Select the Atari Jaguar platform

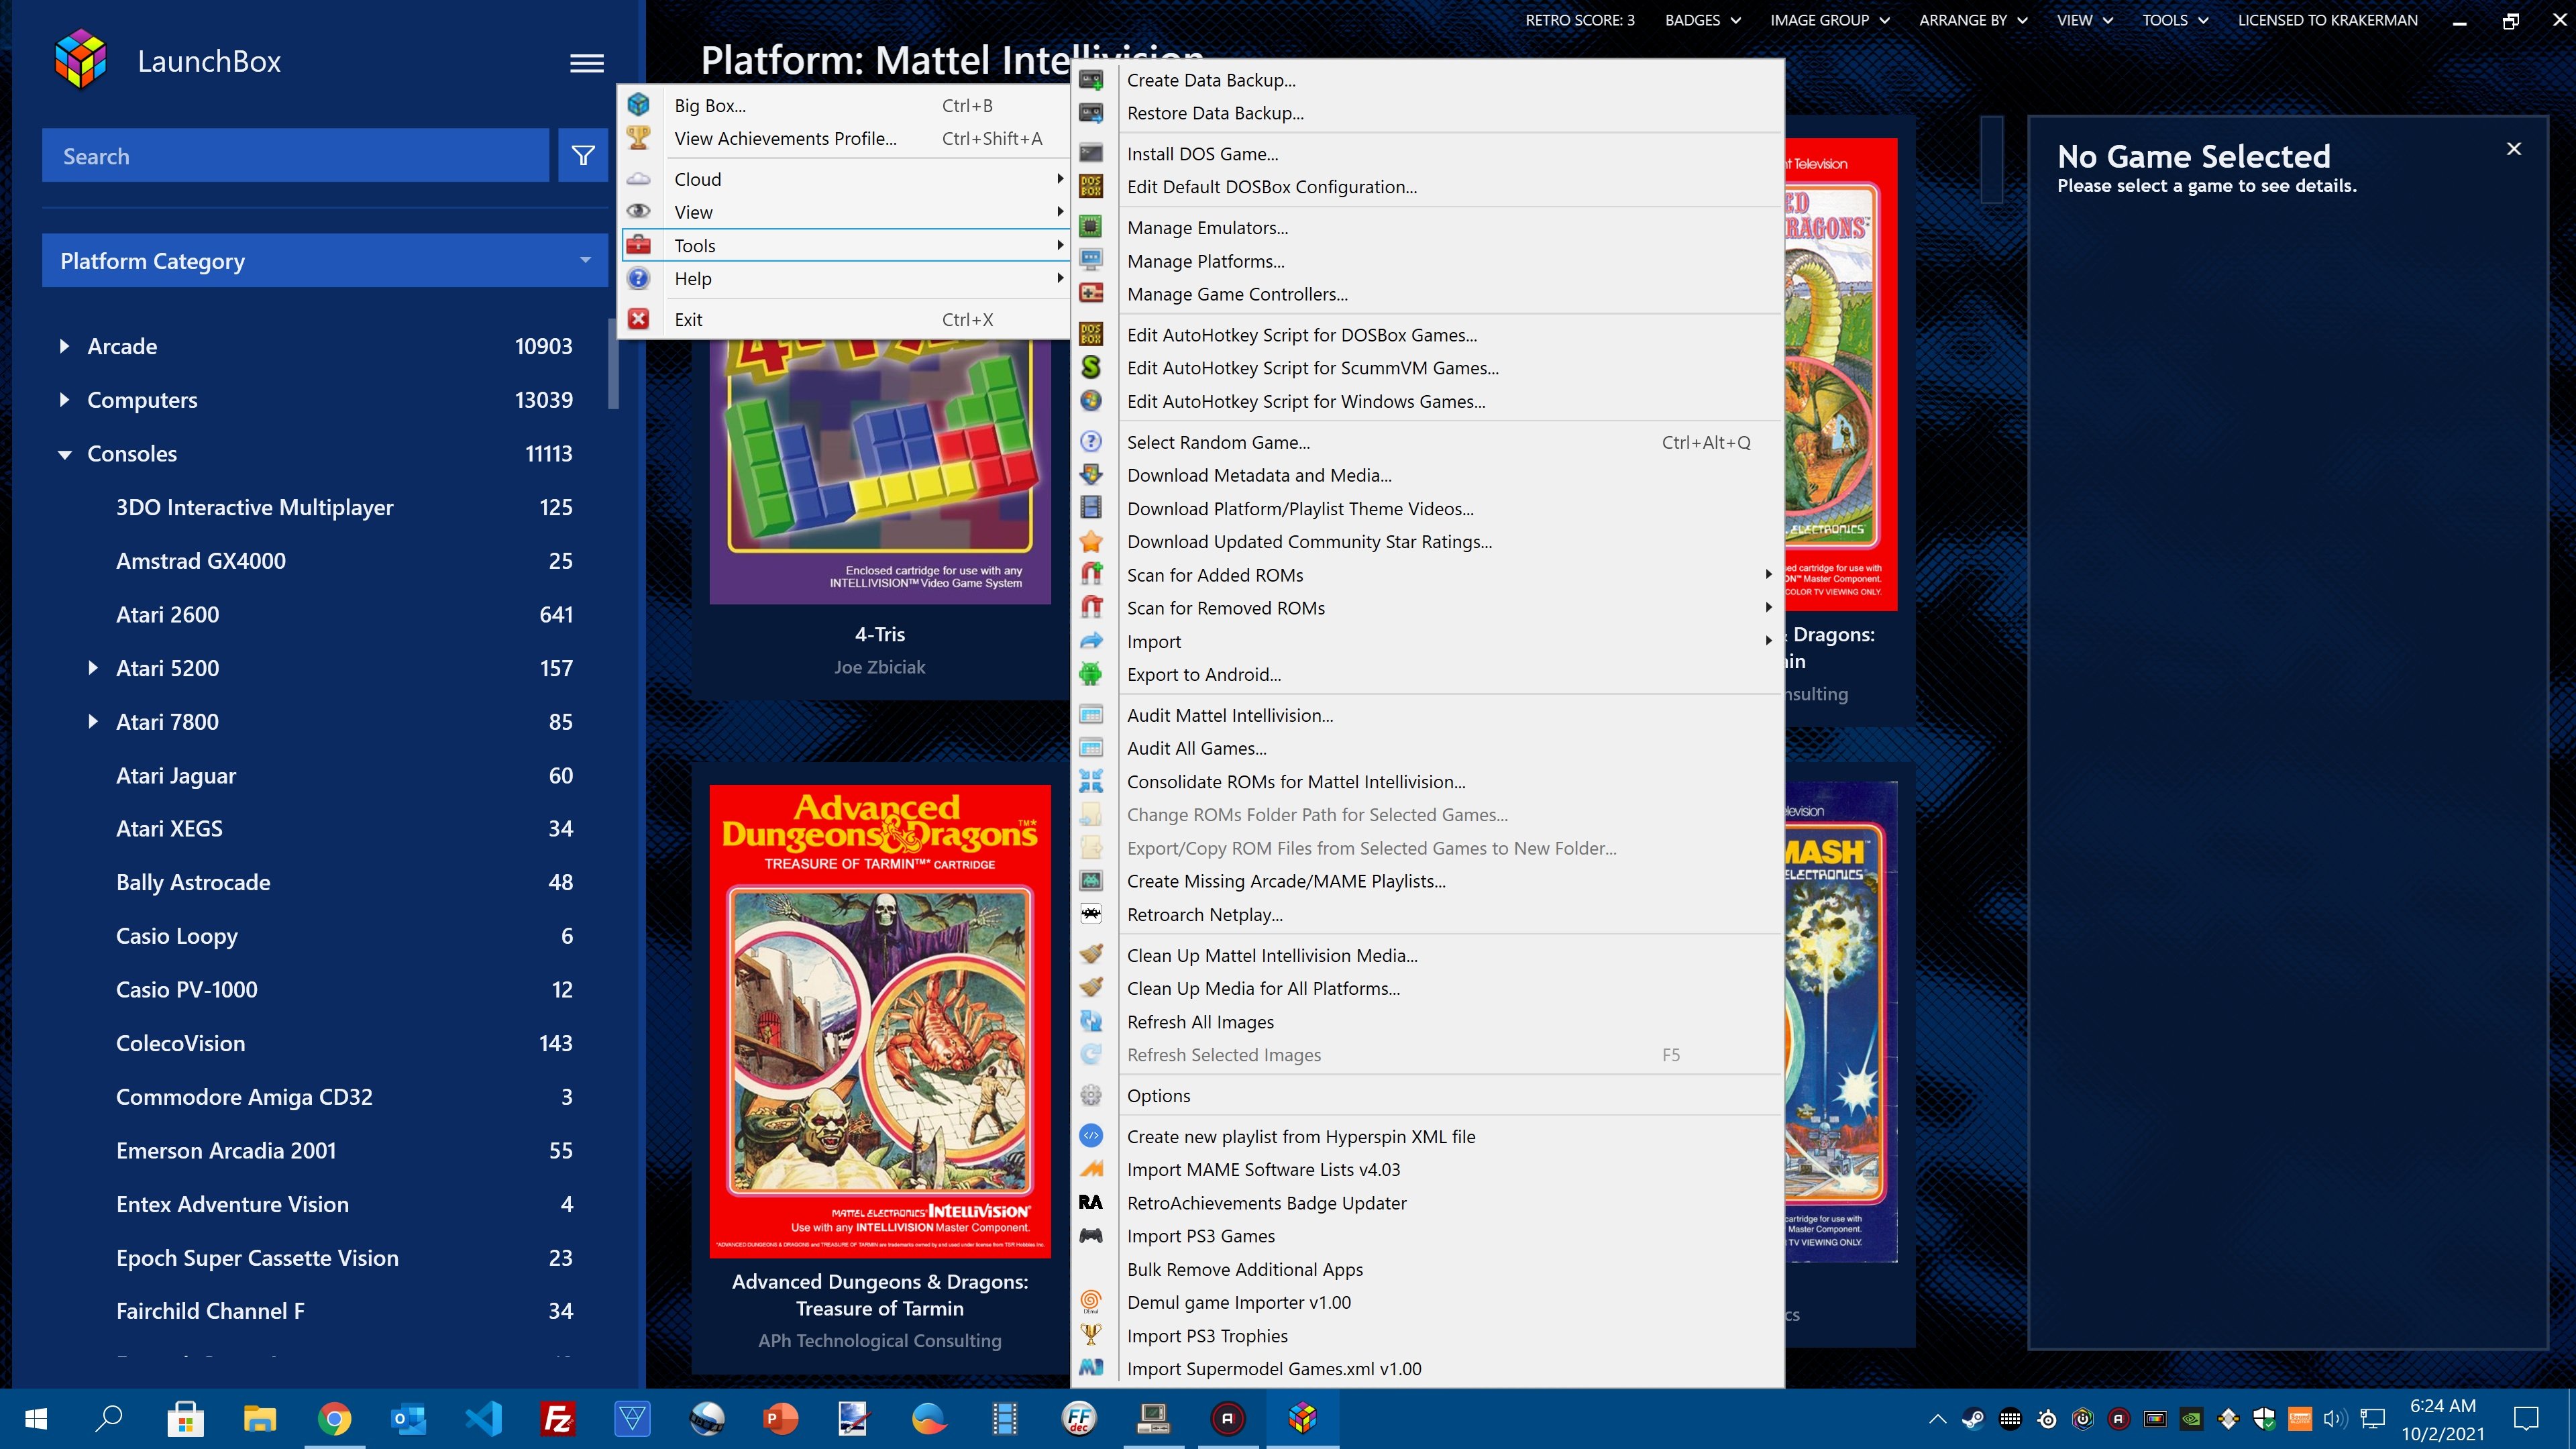click(x=176, y=775)
